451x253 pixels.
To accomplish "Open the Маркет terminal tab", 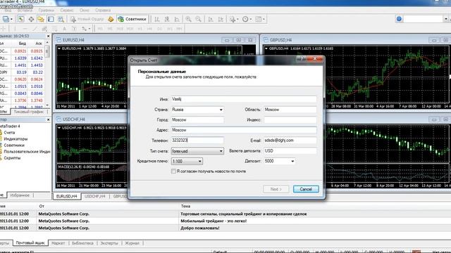I will pyautogui.click(x=58, y=243).
